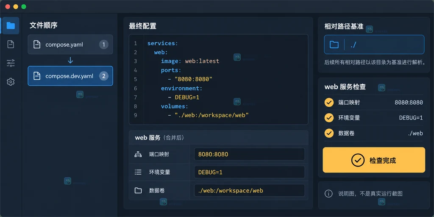Click the web 服务检查 heading

point(345,87)
